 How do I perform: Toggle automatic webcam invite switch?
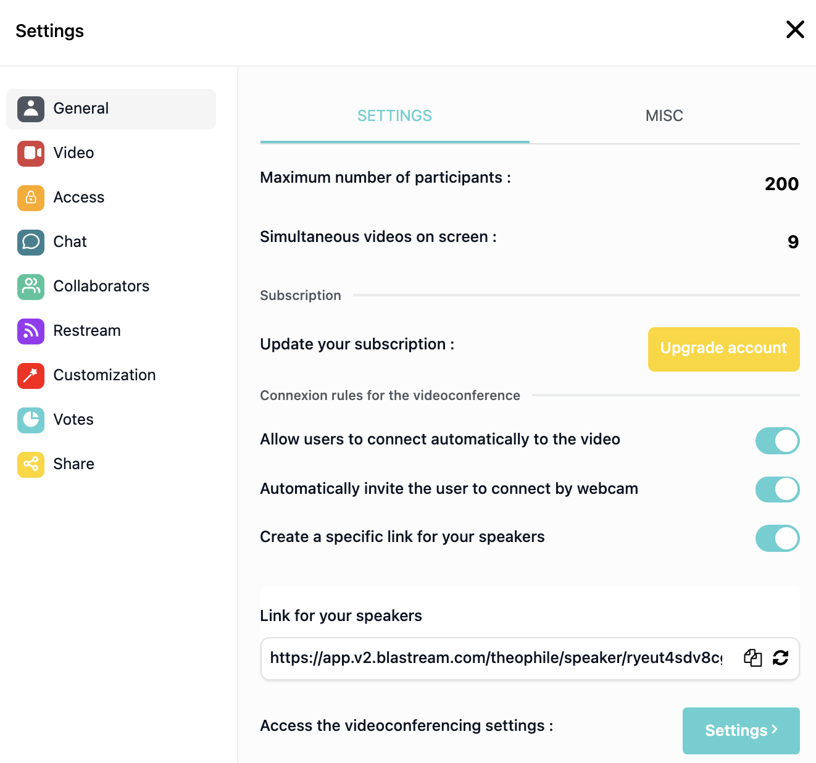(x=777, y=490)
